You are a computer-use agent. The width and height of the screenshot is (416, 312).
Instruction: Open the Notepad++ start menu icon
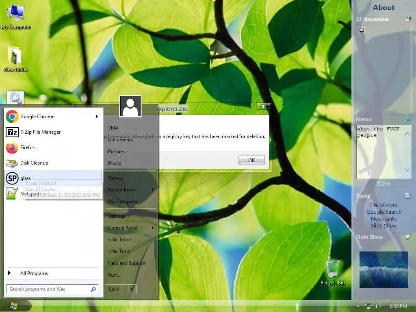tap(12, 194)
